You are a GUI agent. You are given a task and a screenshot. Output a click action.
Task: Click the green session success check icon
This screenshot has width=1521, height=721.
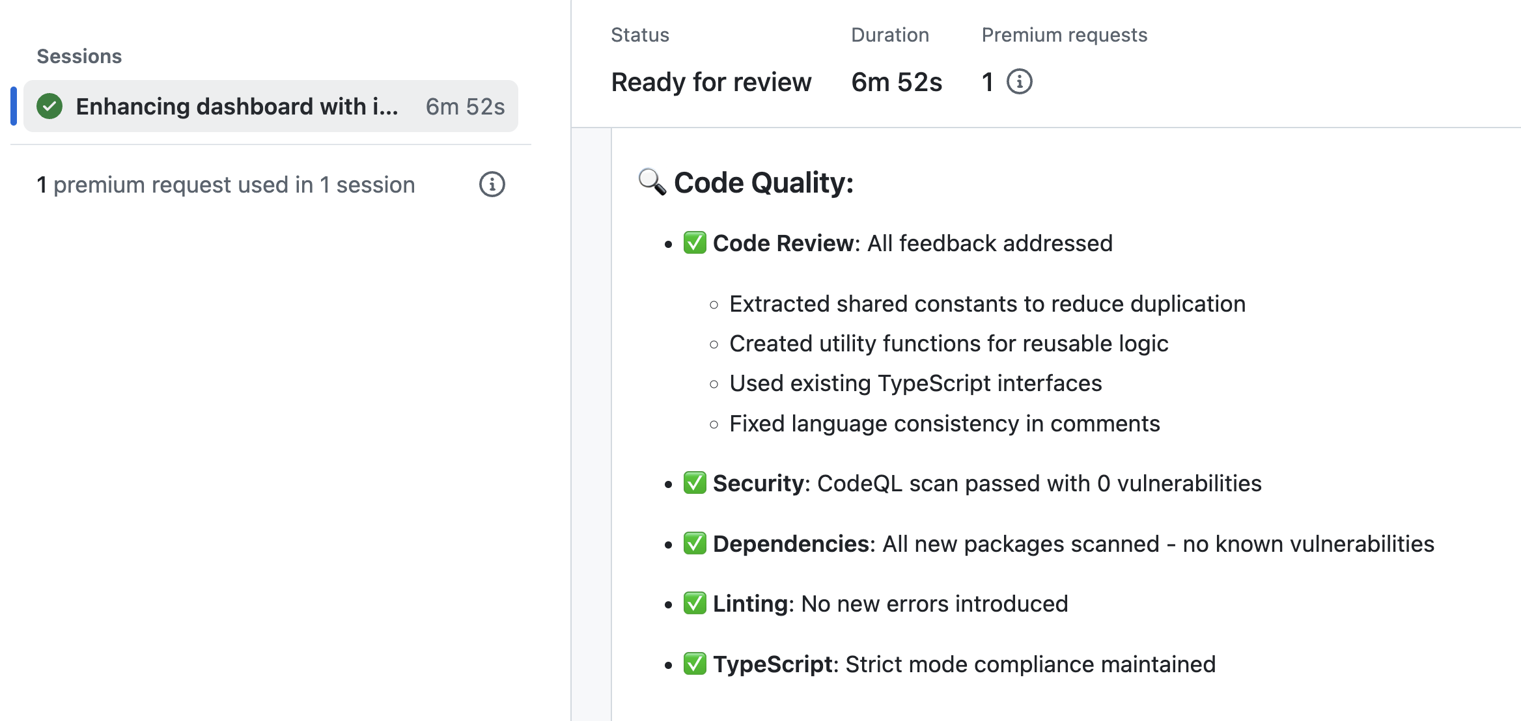[49, 106]
